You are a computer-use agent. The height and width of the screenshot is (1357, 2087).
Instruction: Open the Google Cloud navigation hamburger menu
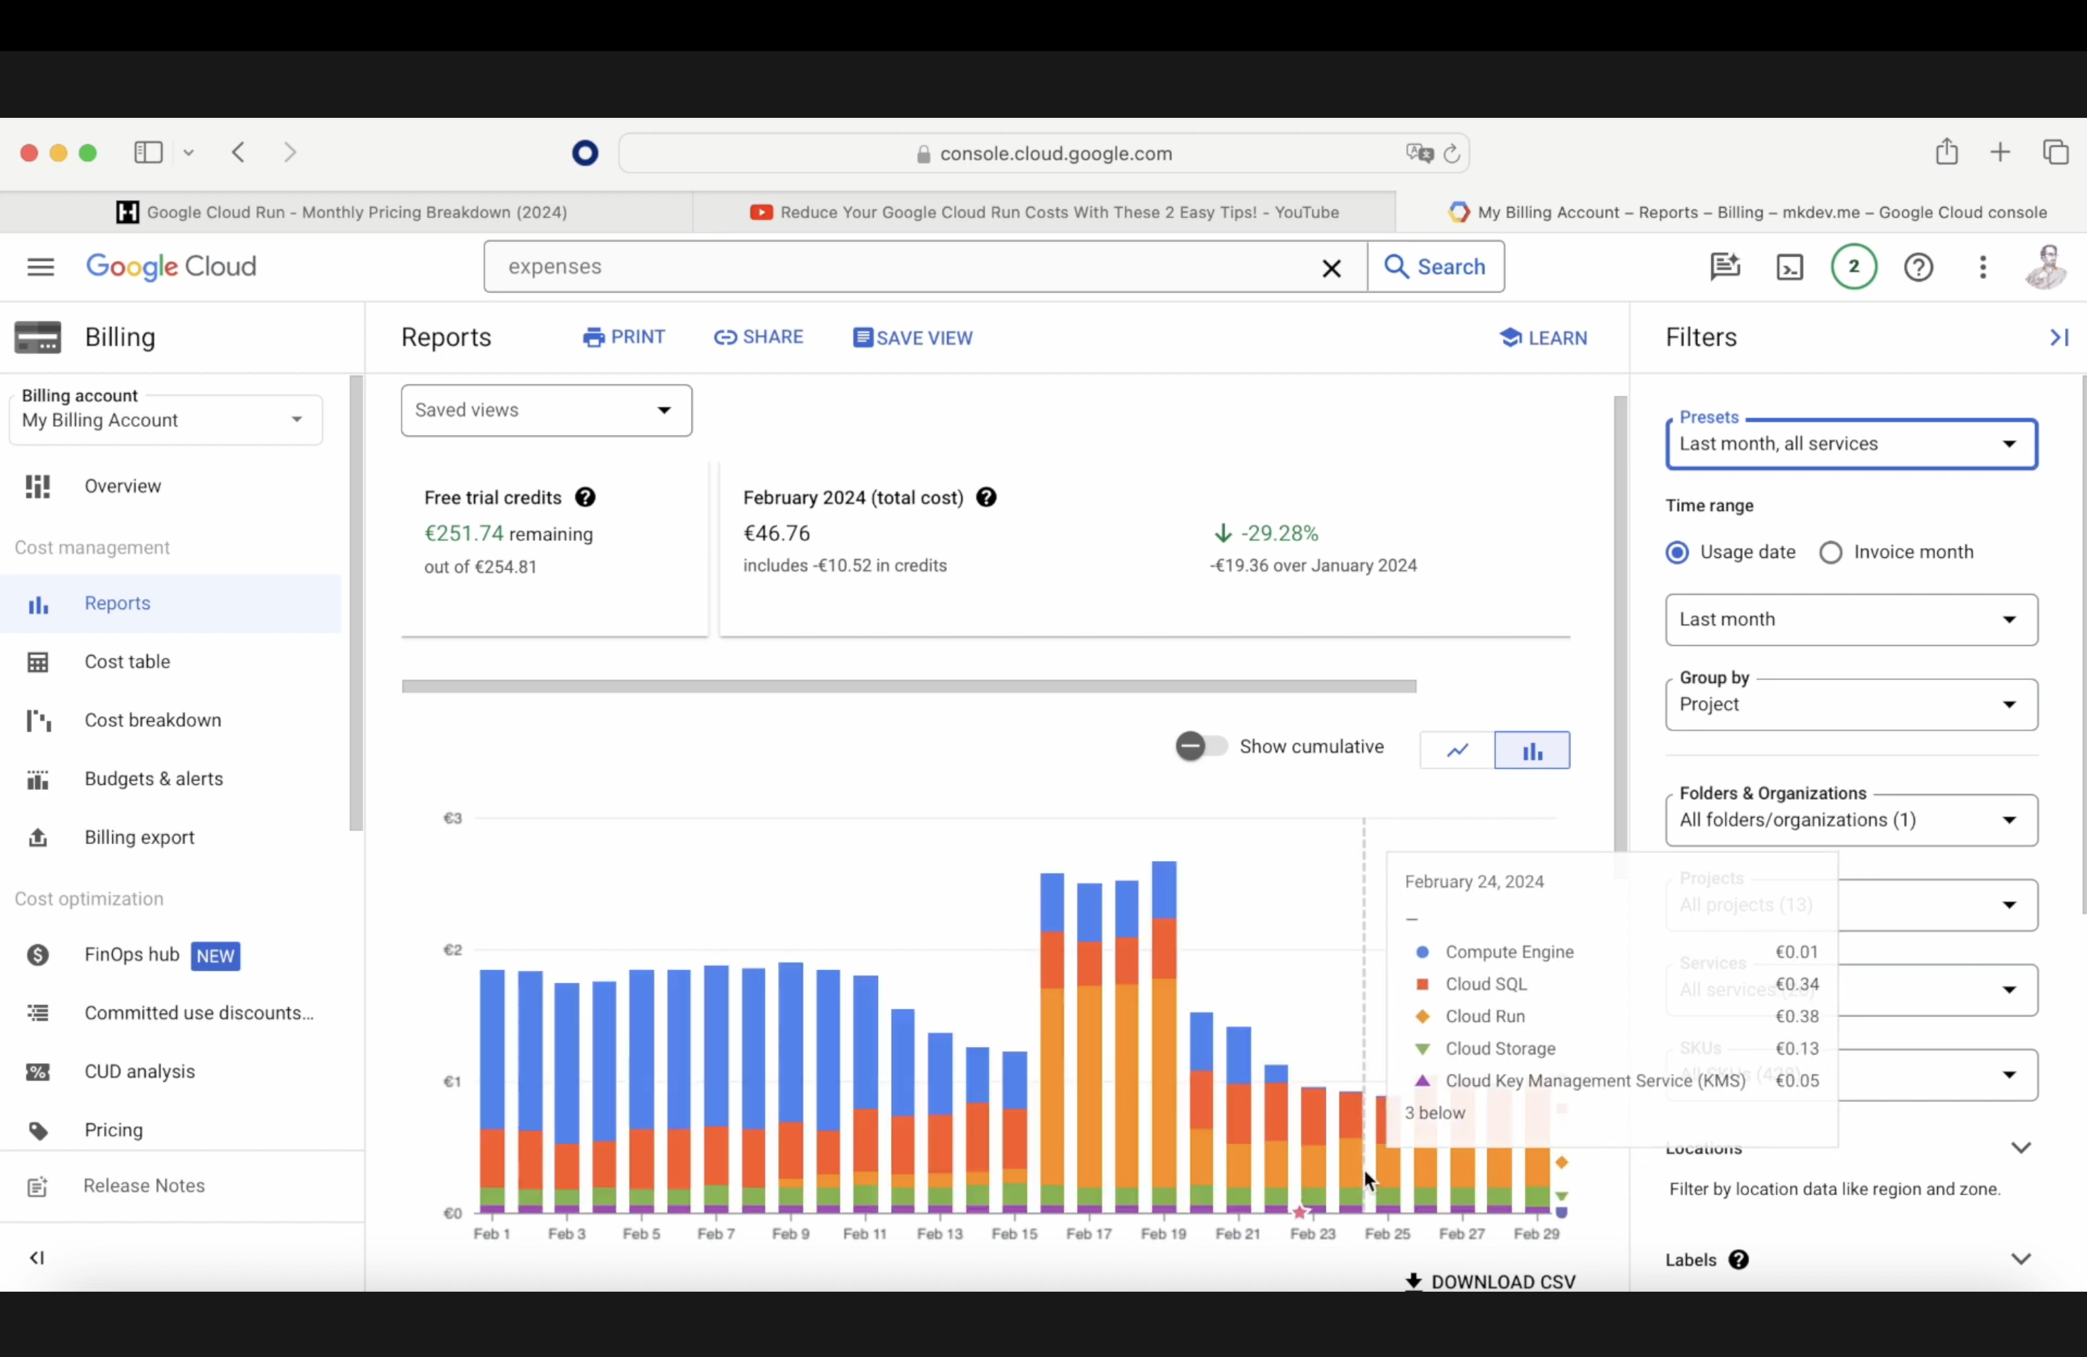[40, 266]
